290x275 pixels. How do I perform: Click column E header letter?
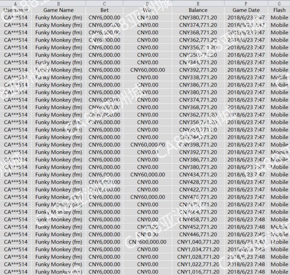pos(198,3)
